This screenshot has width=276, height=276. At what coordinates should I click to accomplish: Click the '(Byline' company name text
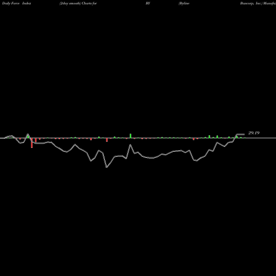(x=184, y=3)
